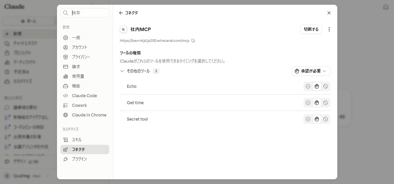Click ホーム in the background Claude window
The image size is (394, 184).
(x=29, y=21)
